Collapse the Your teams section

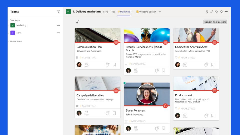[x=9, y=20]
